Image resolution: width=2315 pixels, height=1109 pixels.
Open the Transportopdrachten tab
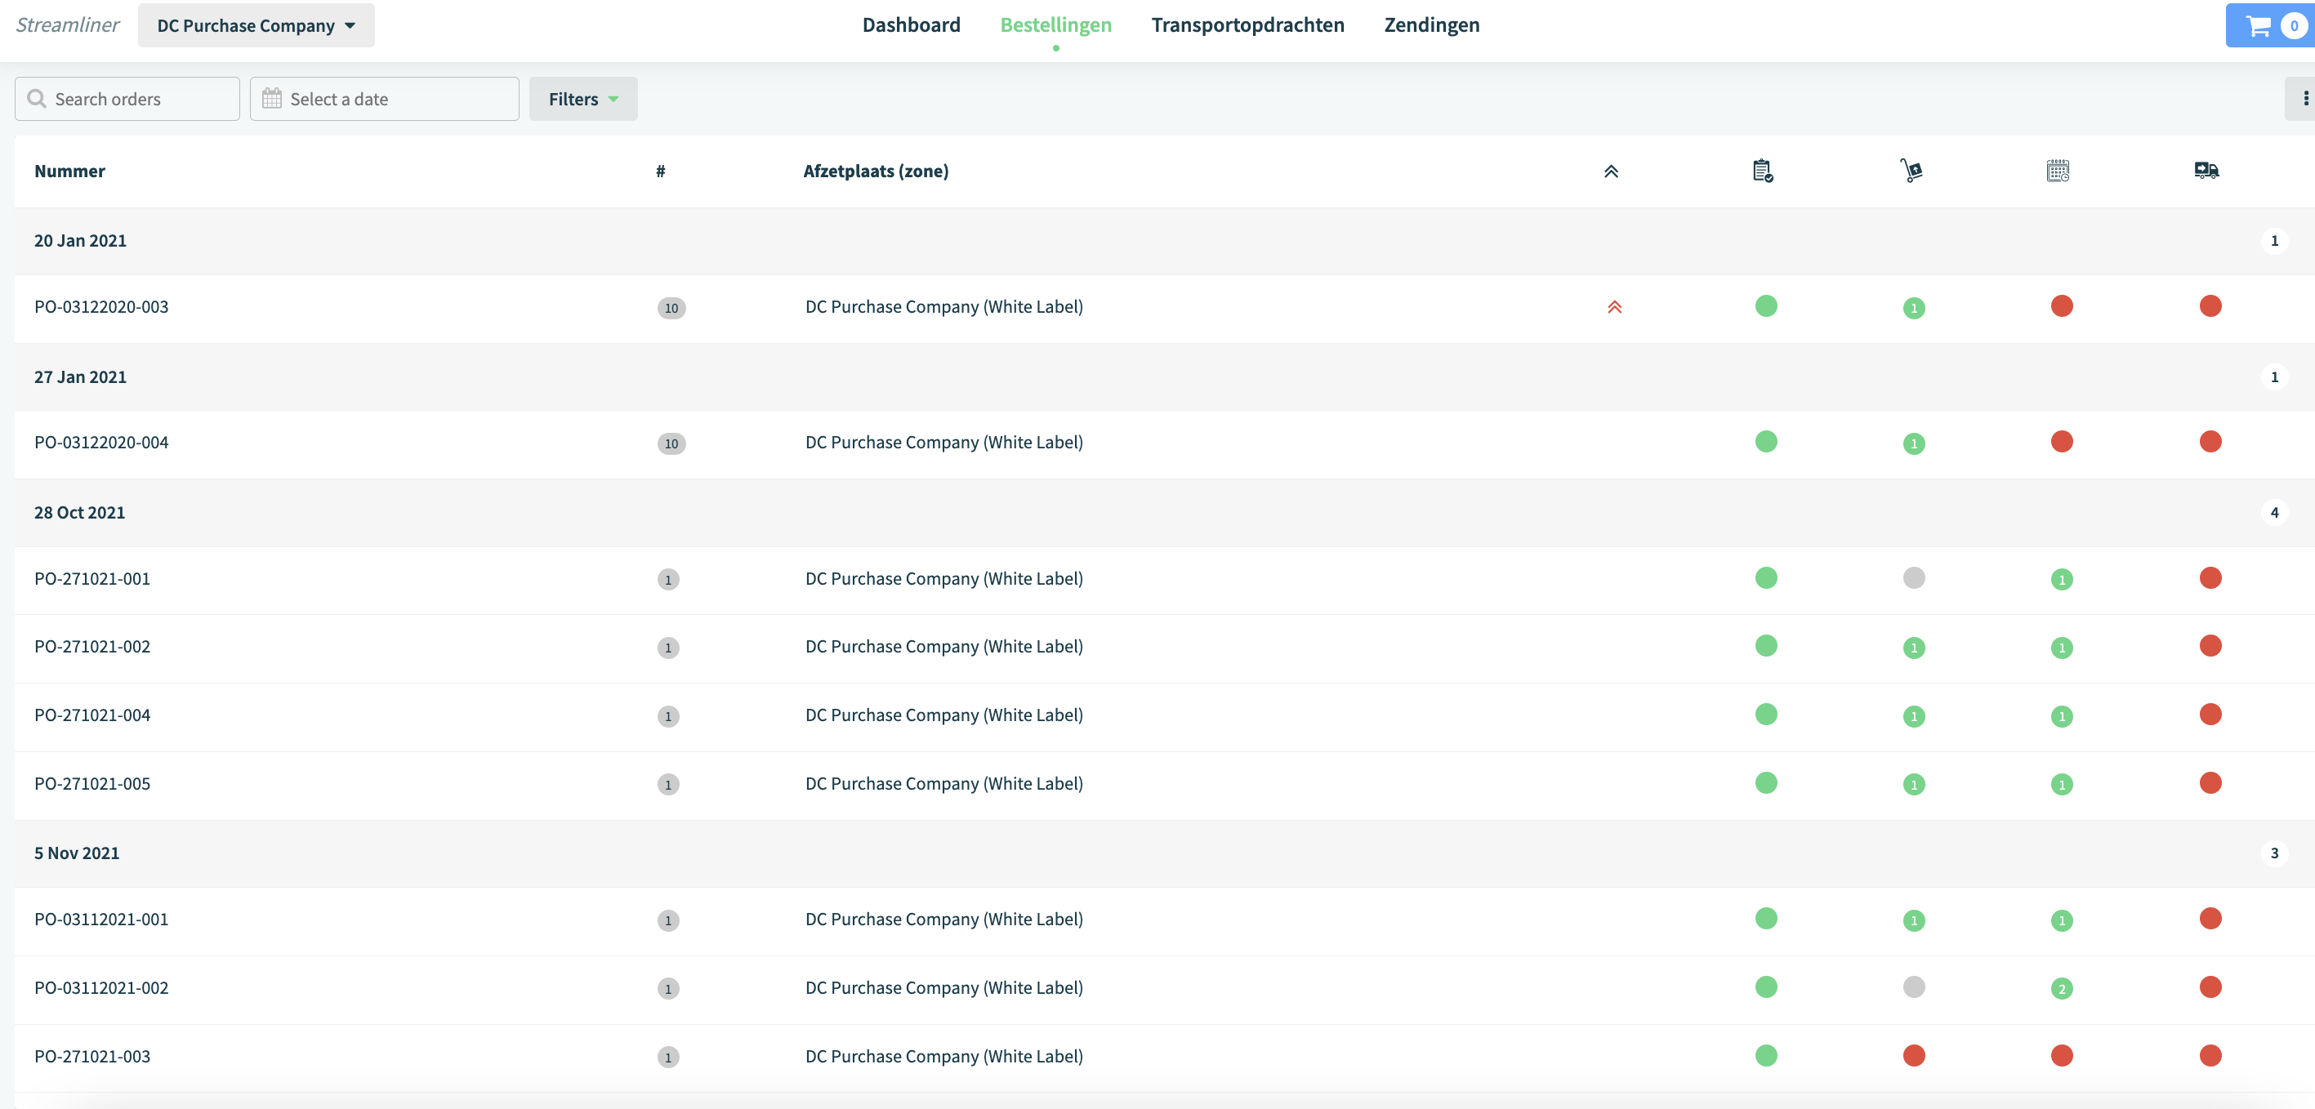(x=1247, y=25)
